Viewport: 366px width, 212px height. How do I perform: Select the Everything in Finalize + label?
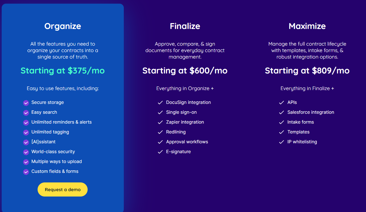click(x=307, y=88)
